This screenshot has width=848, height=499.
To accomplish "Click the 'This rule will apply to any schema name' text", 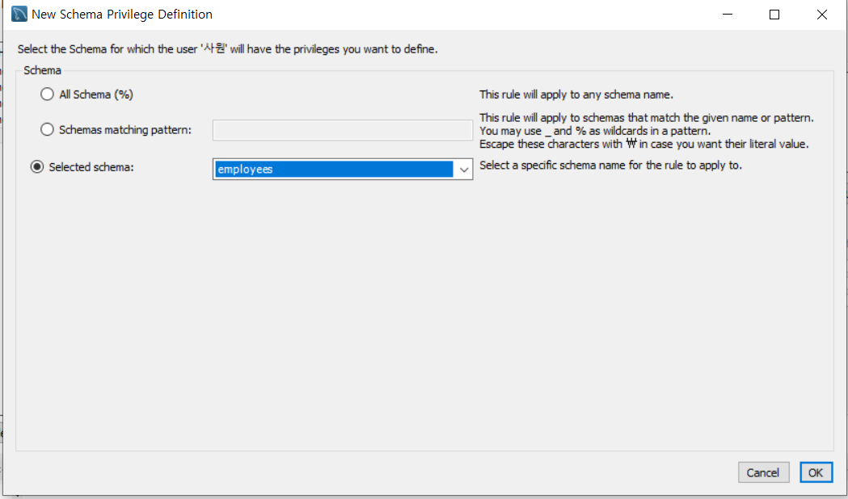I will pos(576,94).
